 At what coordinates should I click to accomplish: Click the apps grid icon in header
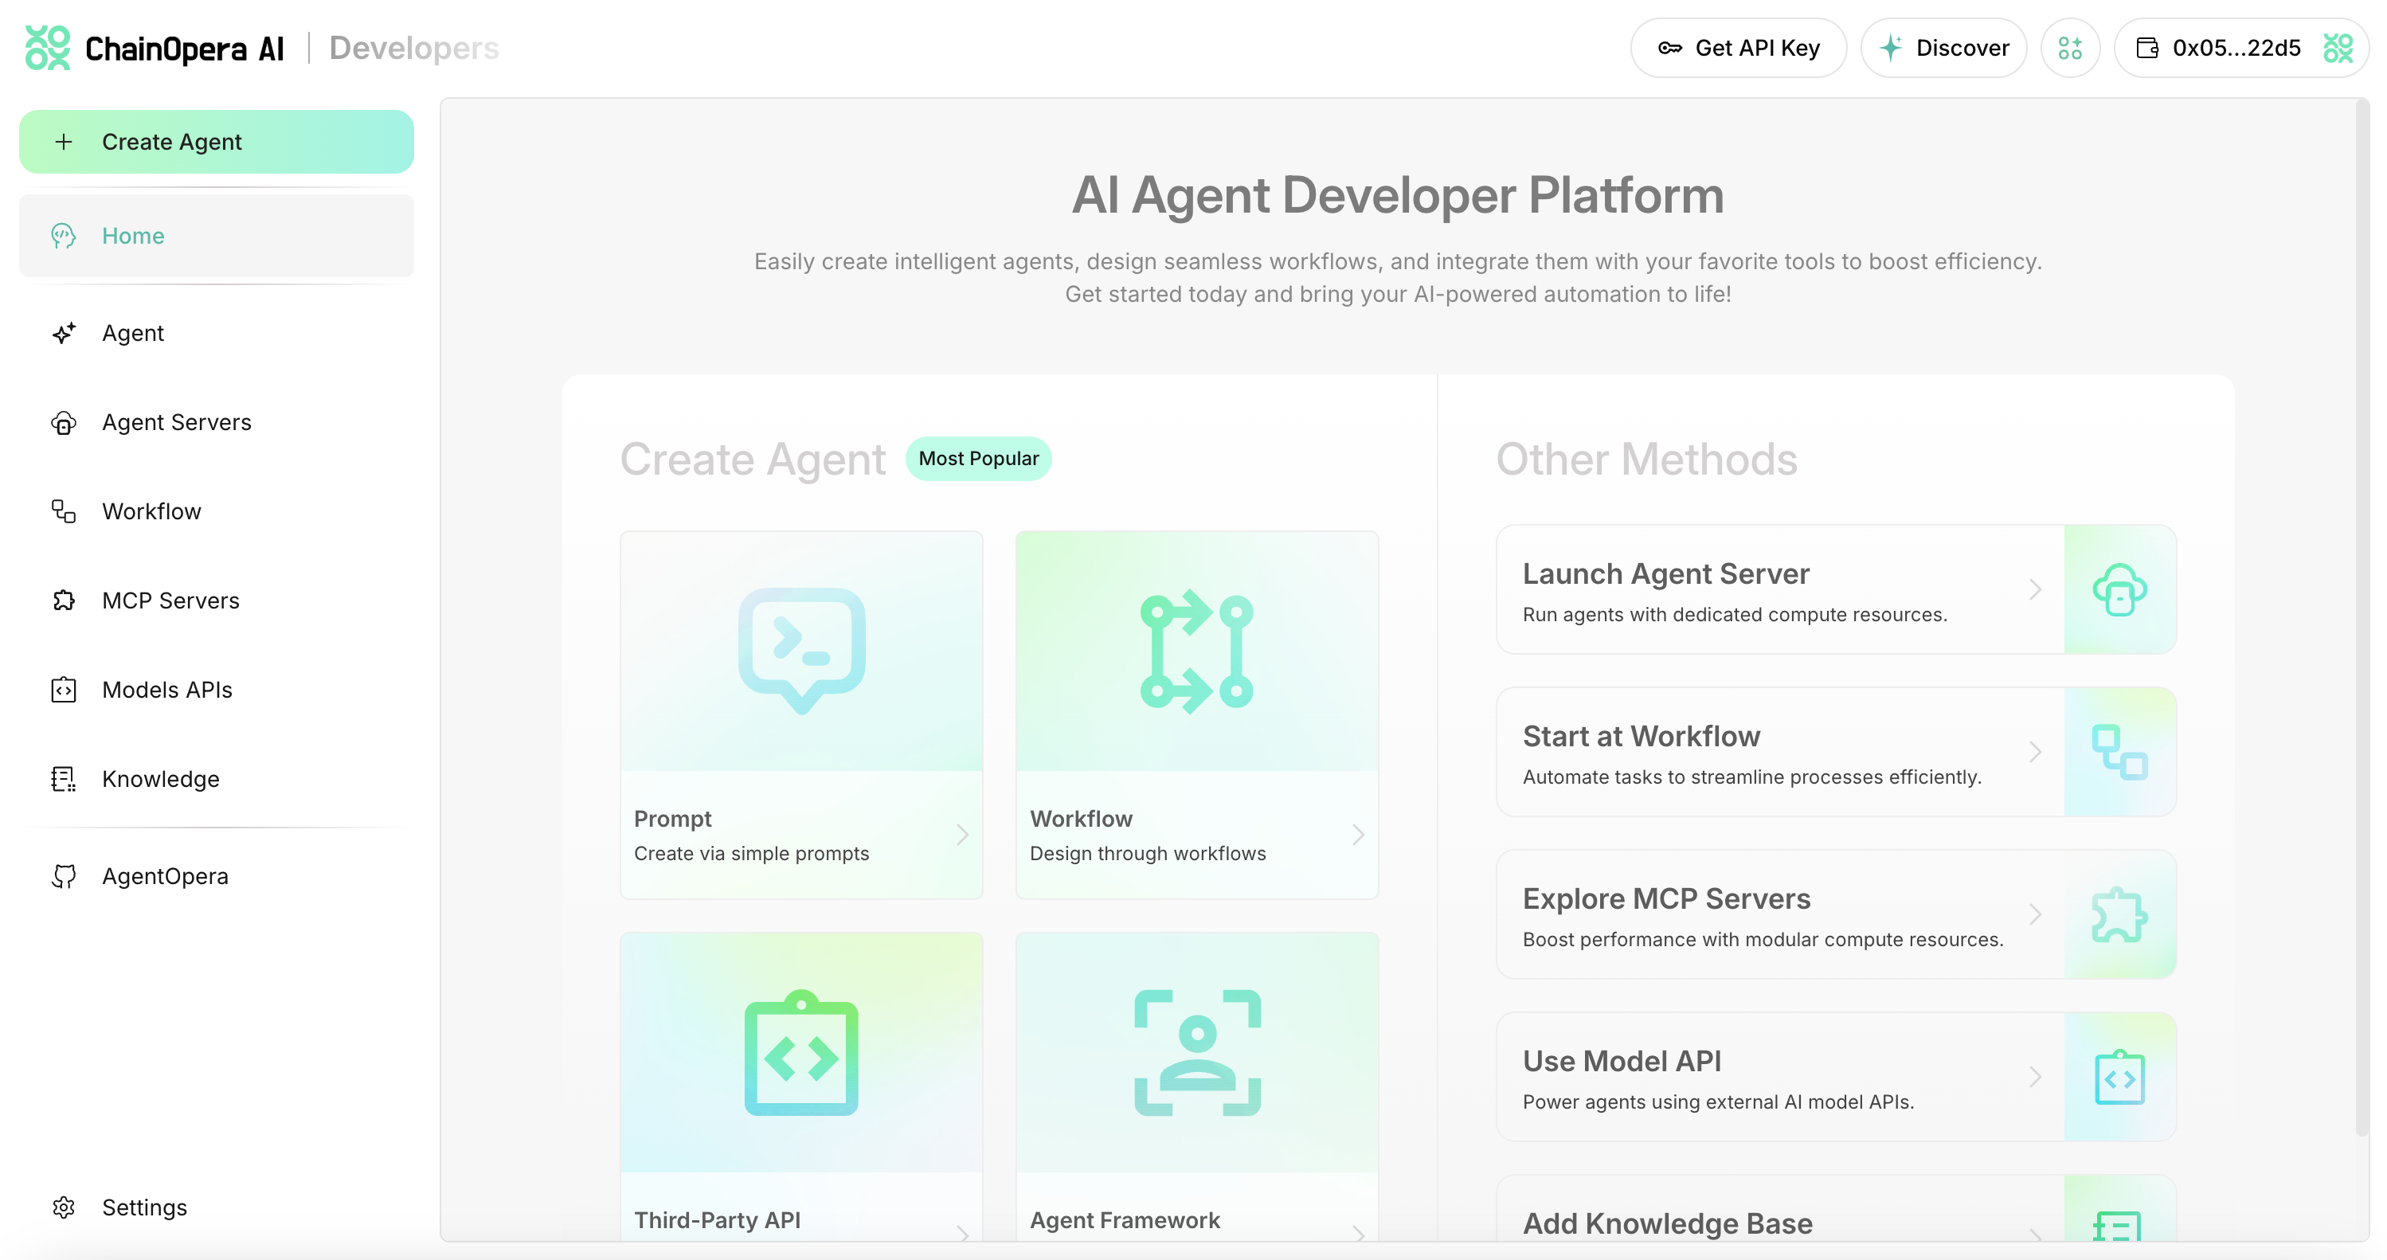(x=2069, y=47)
